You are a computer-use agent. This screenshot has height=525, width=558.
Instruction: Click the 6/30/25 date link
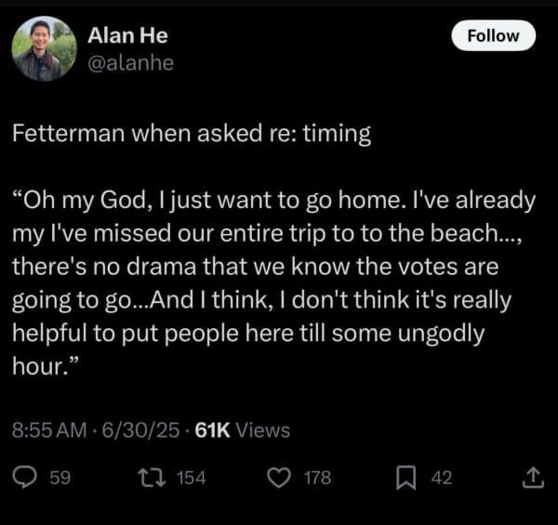[x=141, y=429]
